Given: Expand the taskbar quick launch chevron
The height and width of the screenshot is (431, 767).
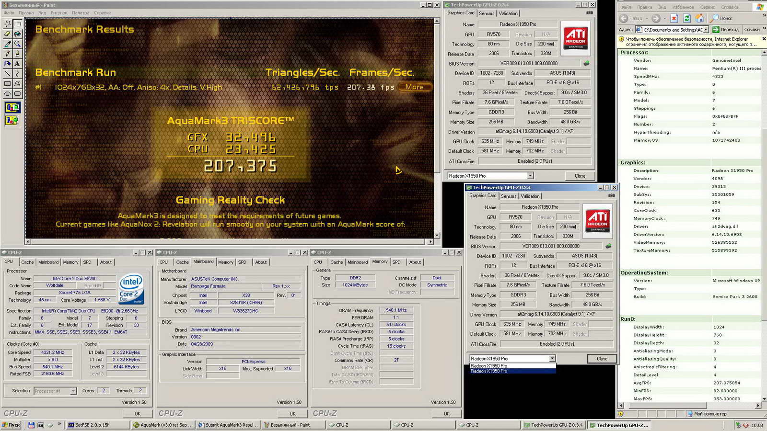Looking at the screenshot, I should [59, 424].
